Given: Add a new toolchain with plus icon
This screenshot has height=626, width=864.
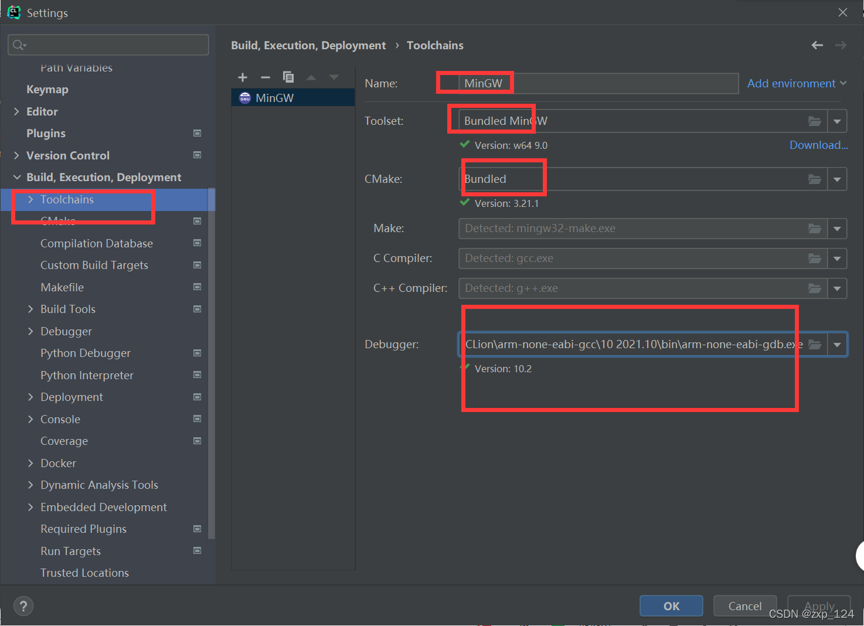Looking at the screenshot, I should tap(243, 77).
